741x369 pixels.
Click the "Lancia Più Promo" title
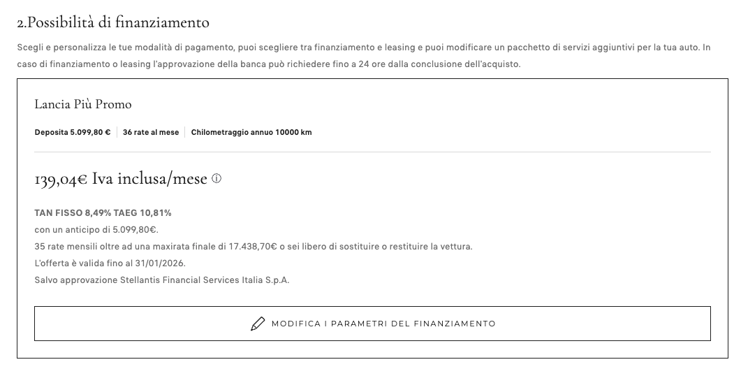83,104
